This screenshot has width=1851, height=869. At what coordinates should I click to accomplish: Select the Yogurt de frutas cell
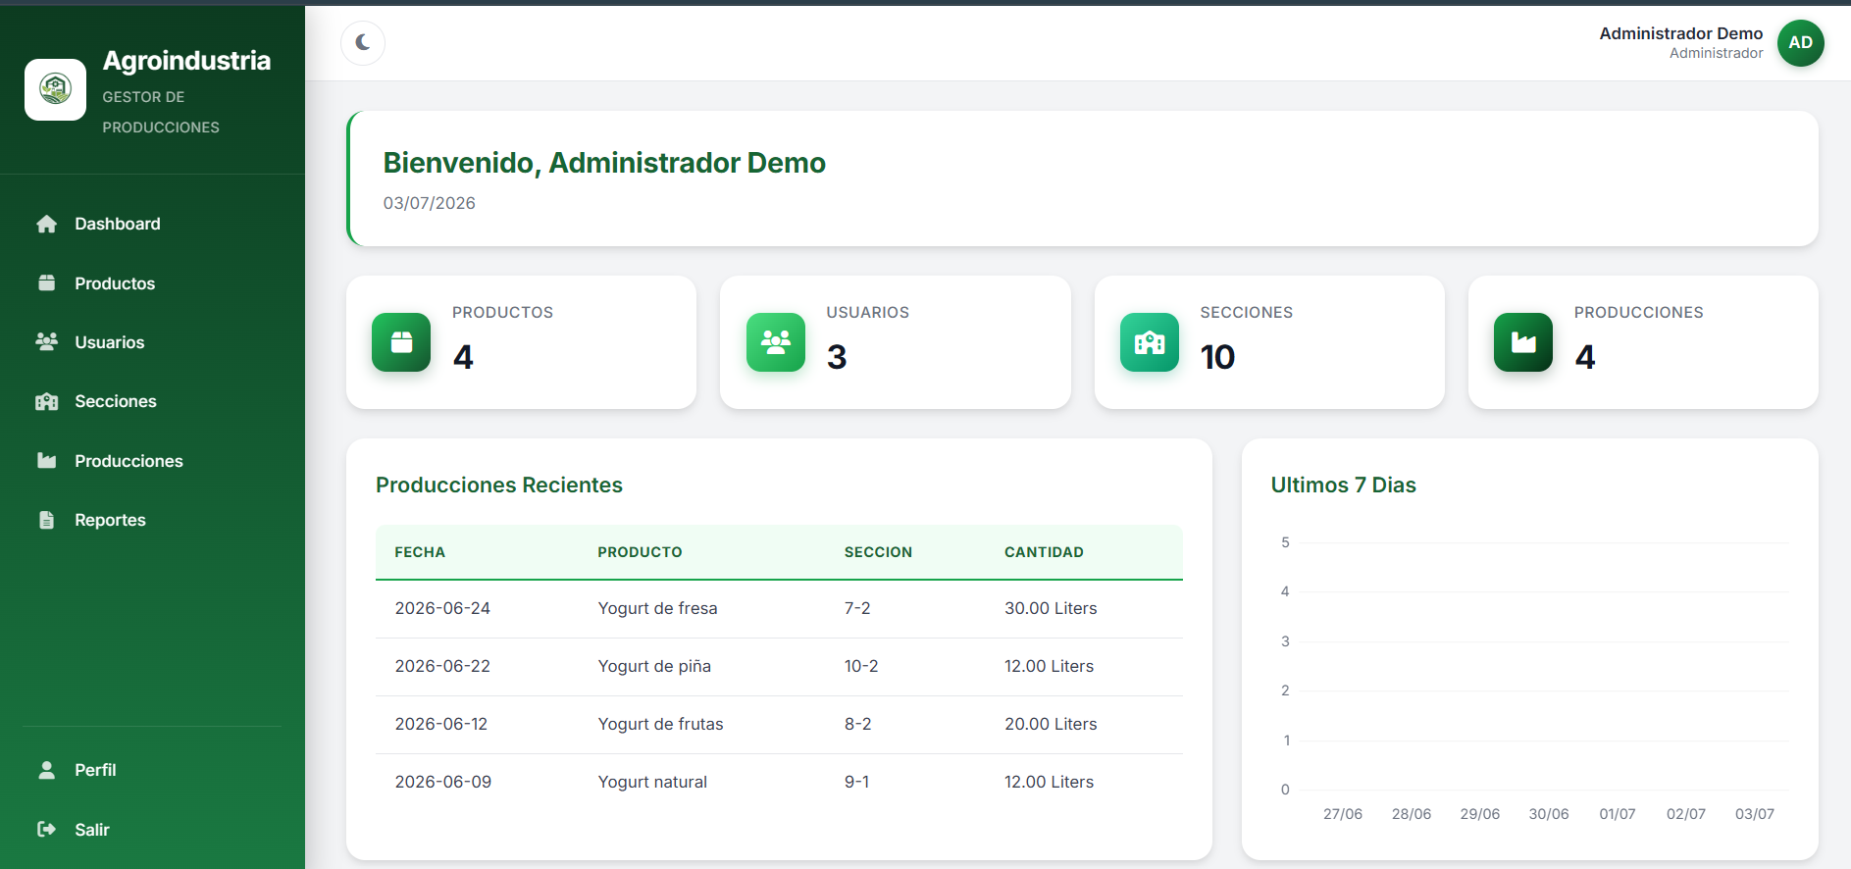click(660, 724)
